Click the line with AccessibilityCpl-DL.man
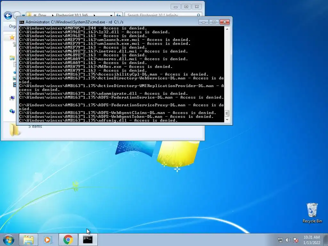The height and width of the screenshot is (246, 328). 114,74
